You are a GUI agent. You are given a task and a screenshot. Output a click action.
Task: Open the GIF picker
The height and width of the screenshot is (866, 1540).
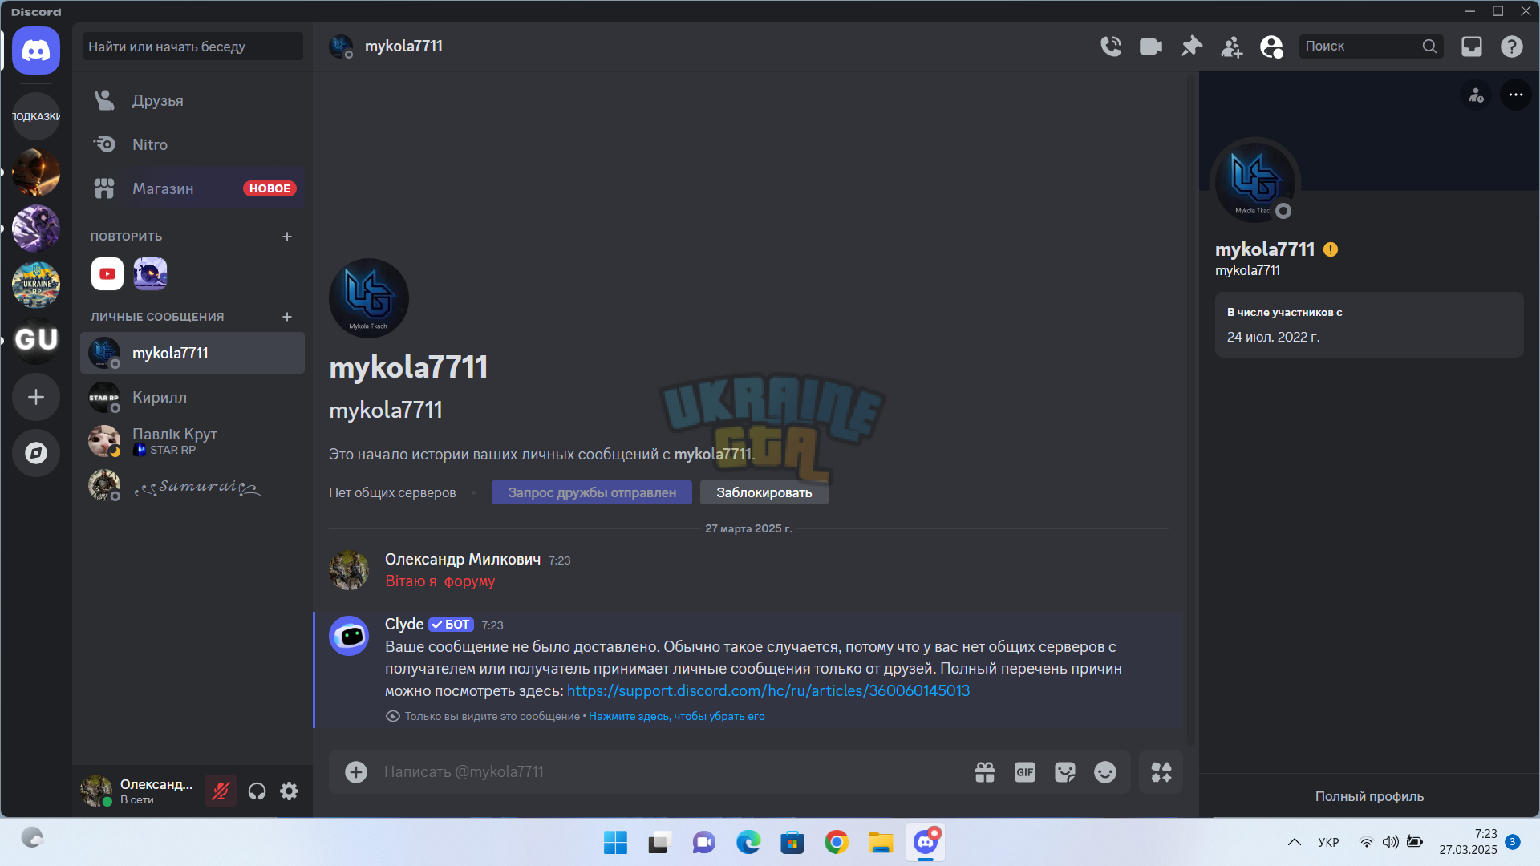pyautogui.click(x=1025, y=771)
